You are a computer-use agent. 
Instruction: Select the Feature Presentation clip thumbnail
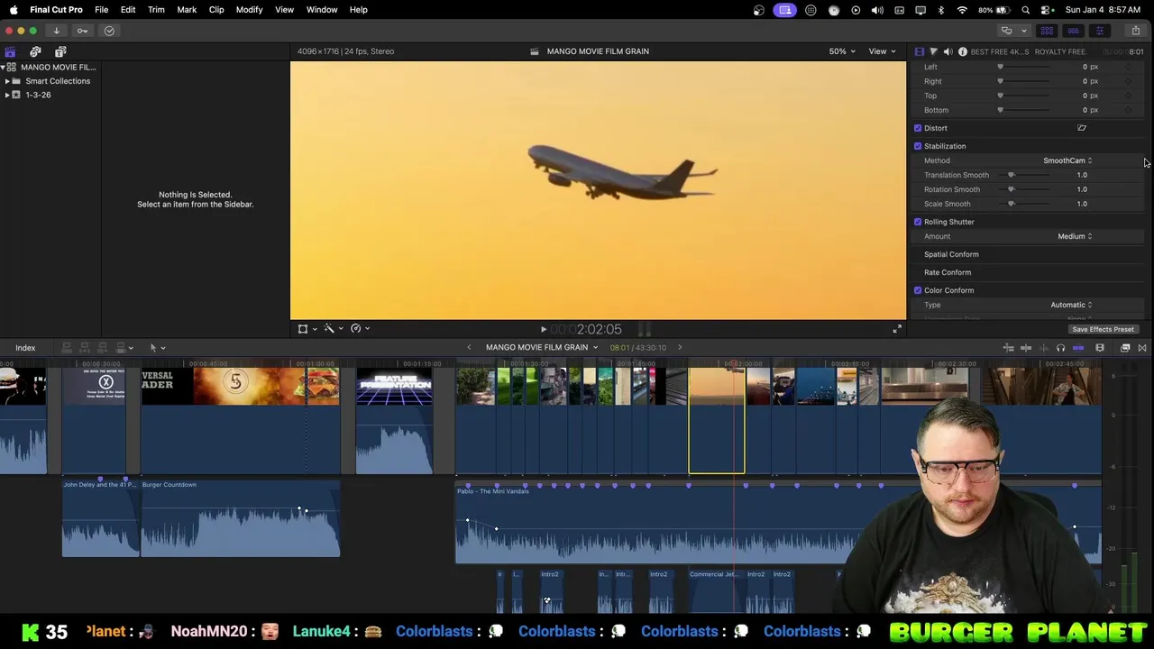394,386
